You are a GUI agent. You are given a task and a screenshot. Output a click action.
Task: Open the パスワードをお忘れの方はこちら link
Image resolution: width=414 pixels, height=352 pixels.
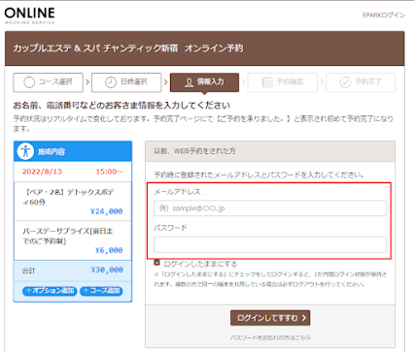click(x=270, y=337)
